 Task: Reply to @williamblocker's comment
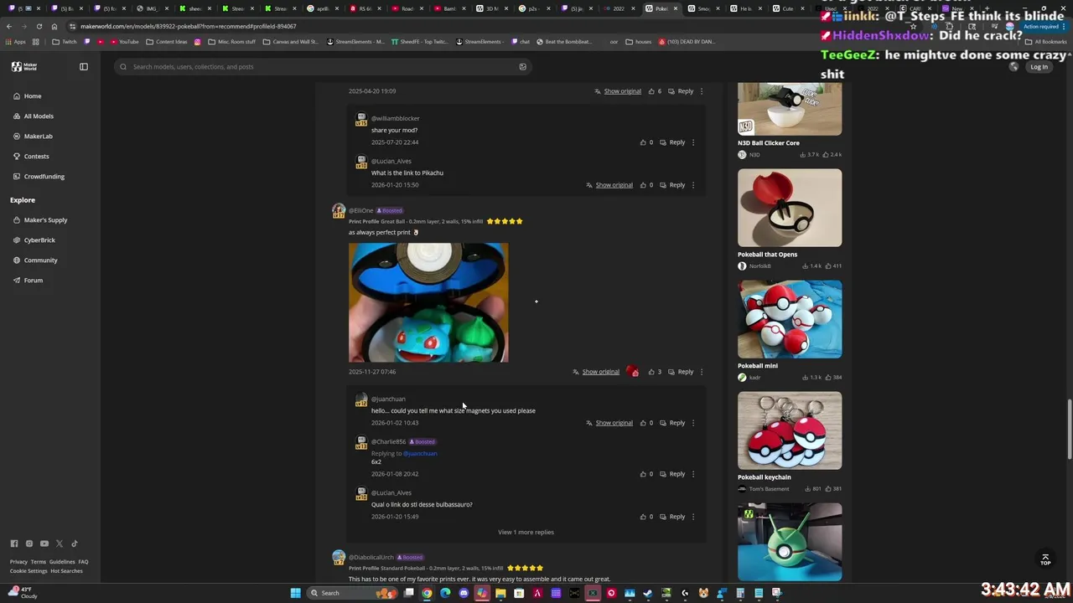pos(672,142)
